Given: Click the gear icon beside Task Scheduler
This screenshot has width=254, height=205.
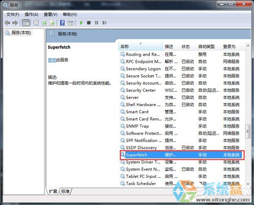Looking at the screenshot, I should point(122,183).
